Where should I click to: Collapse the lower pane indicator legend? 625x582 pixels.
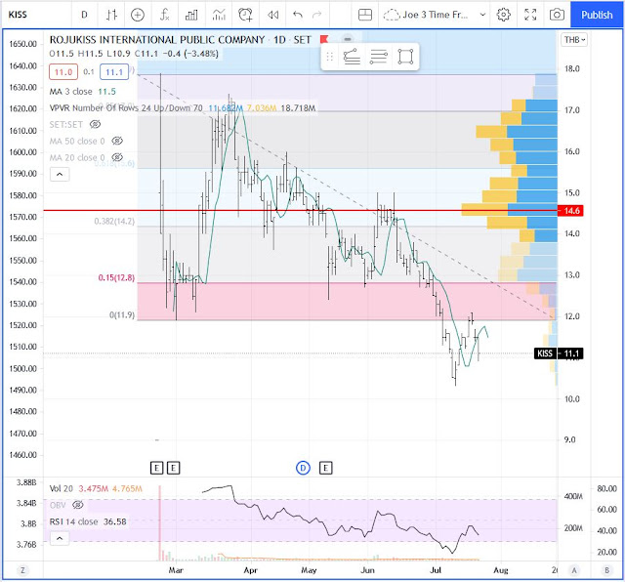60,539
